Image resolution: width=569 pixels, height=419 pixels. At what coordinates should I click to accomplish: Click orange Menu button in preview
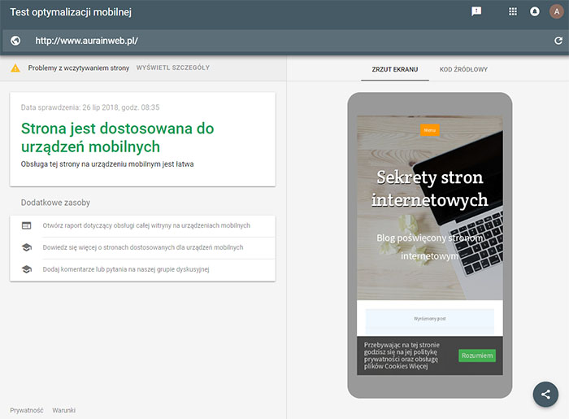click(x=430, y=130)
